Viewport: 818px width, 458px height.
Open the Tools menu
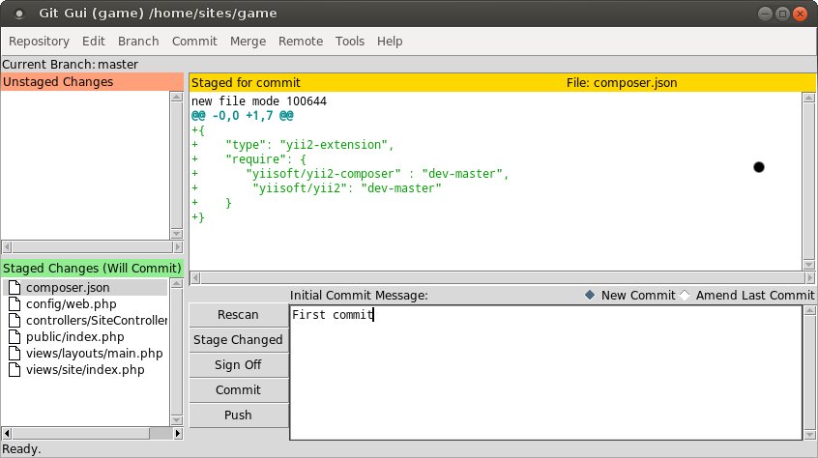point(350,42)
